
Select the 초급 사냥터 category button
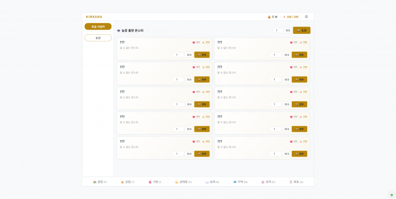point(98,27)
